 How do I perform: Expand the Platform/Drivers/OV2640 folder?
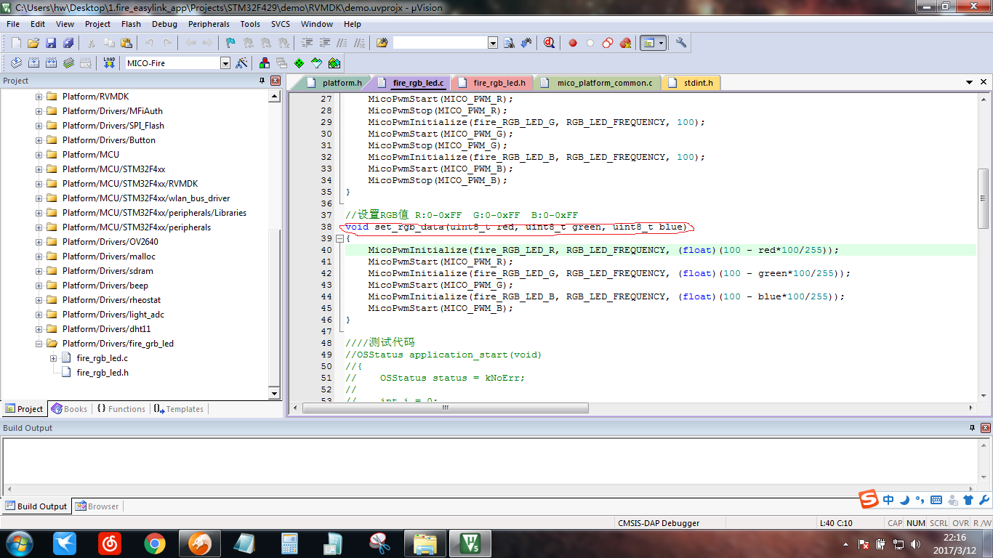(39, 242)
